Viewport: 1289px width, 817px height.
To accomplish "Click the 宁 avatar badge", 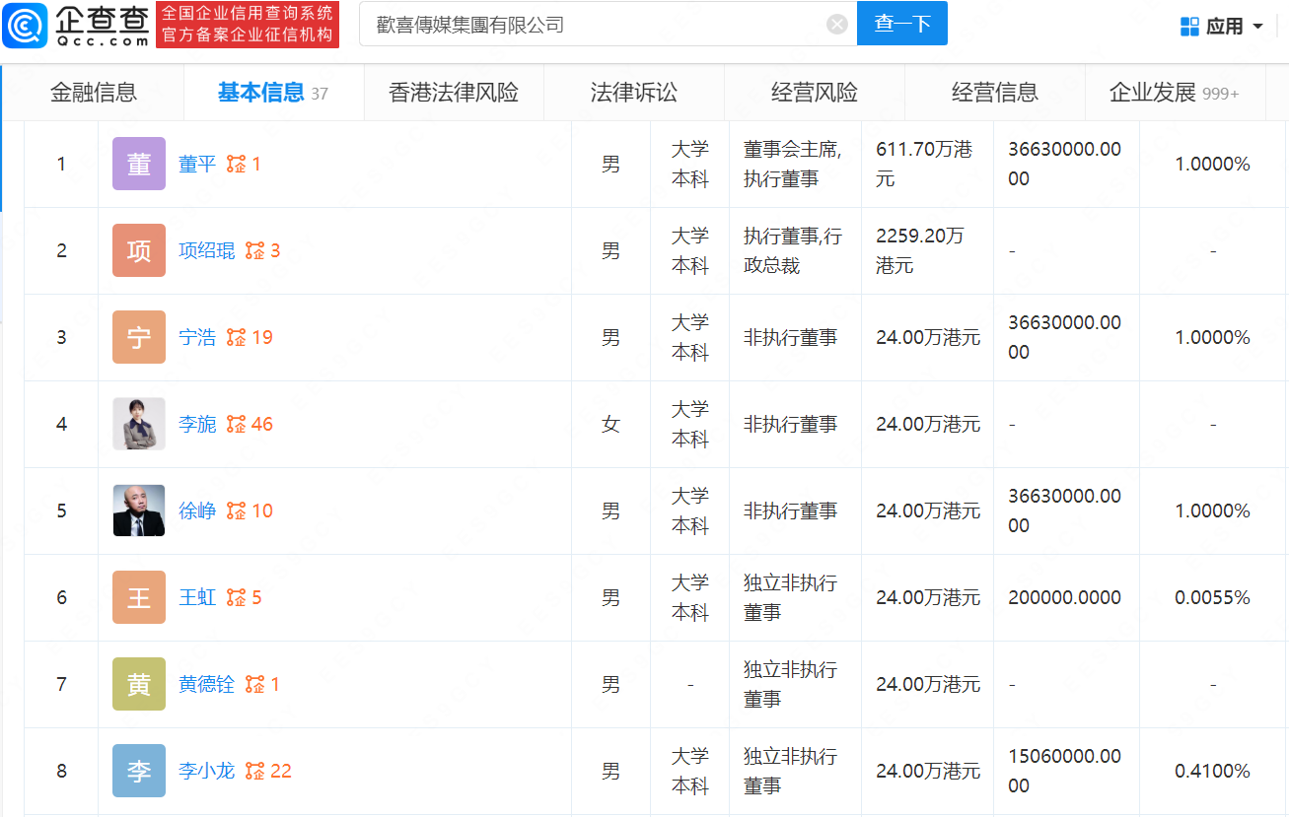I will pyautogui.click(x=139, y=337).
